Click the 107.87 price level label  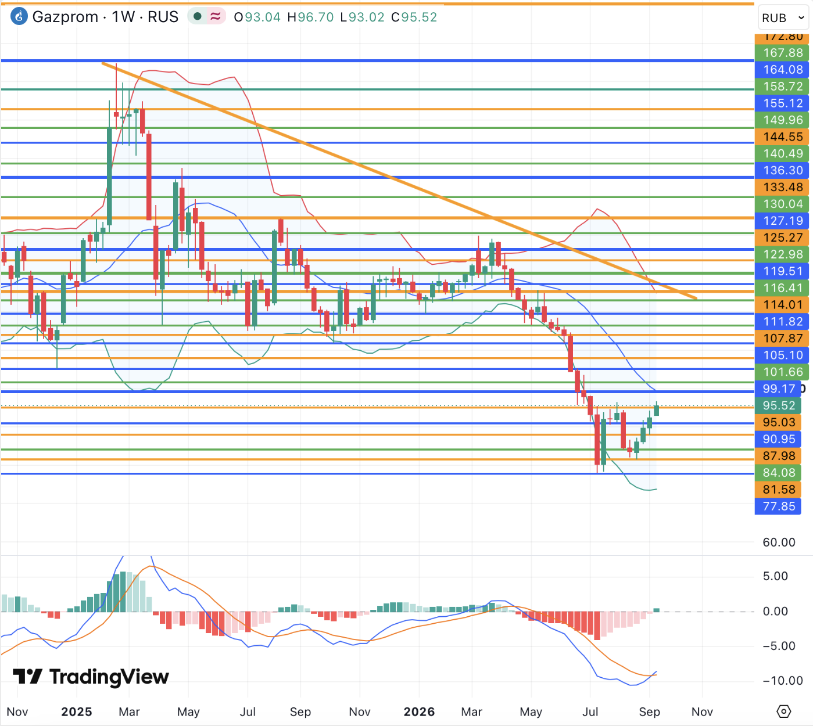tap(783, 339)
